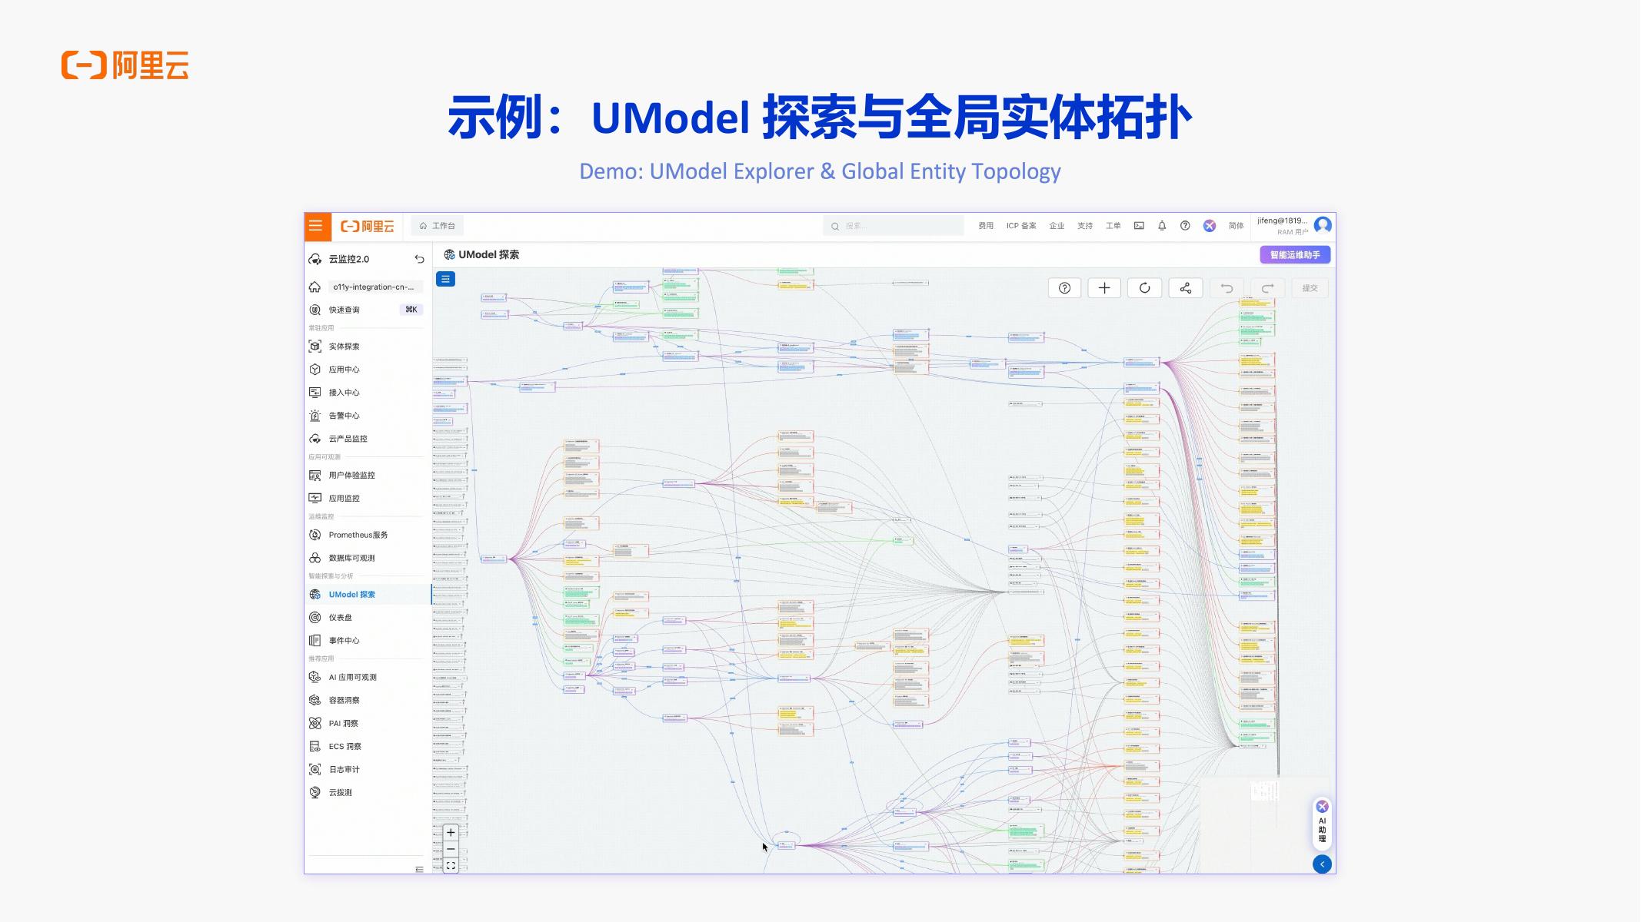Zoom out the topology with minus control
1641x922 pixels.
point(451,849)
